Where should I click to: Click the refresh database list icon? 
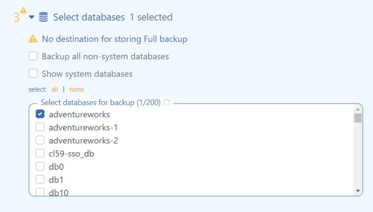(167, 103)
